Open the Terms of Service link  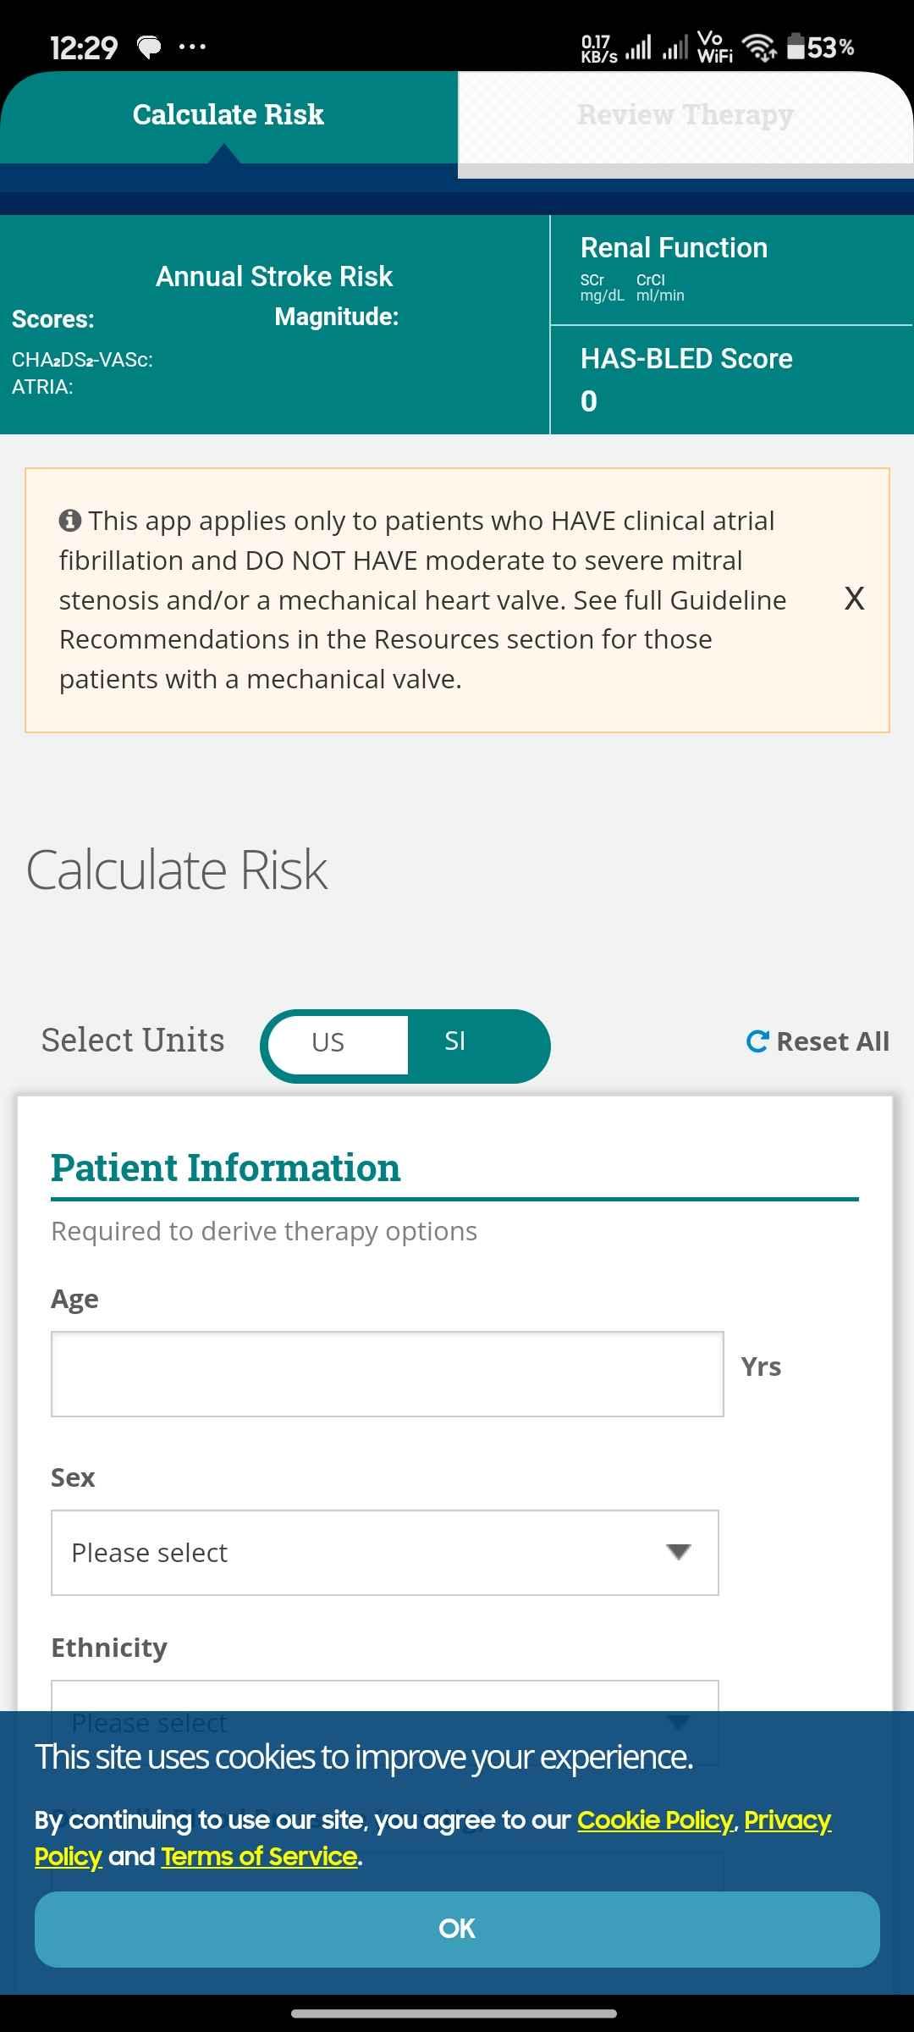pyautogui.click(x=260, y=1857)
